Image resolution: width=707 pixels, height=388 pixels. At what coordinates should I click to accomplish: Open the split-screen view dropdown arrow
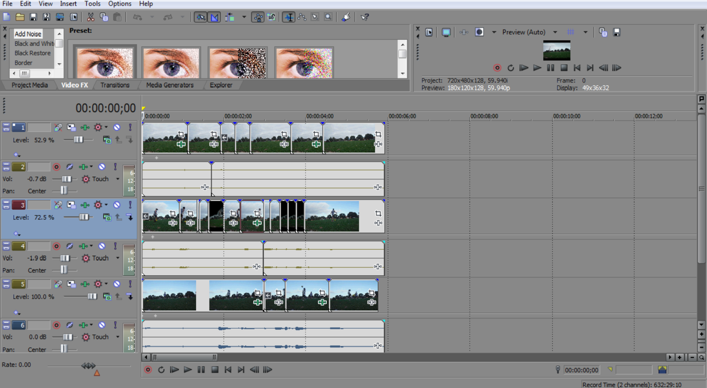(x=494, y=32)
